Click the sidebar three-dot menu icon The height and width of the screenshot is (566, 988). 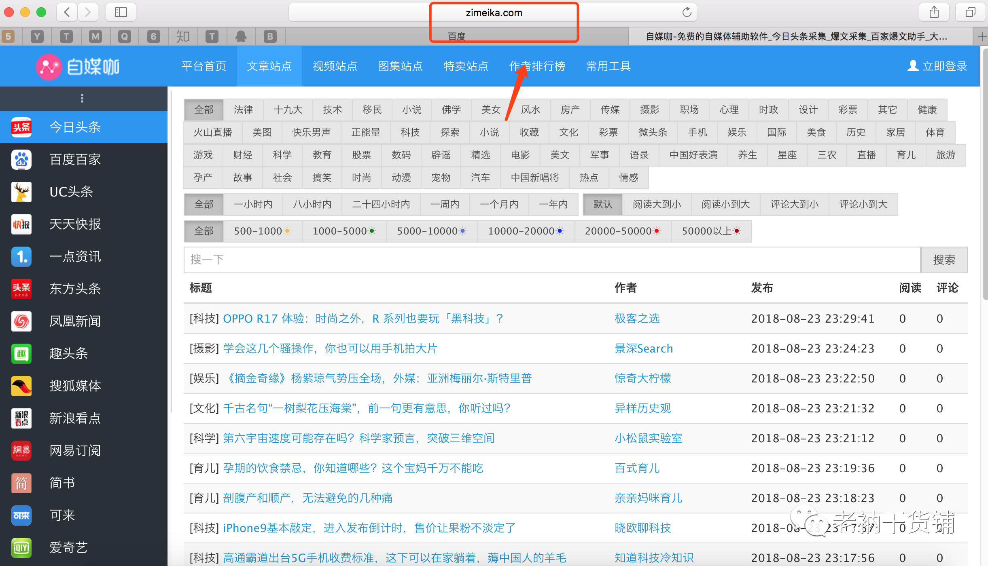click(x=82, y=98)
